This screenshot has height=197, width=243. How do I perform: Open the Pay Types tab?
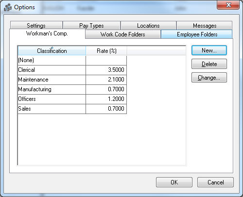tap(91, 25)
